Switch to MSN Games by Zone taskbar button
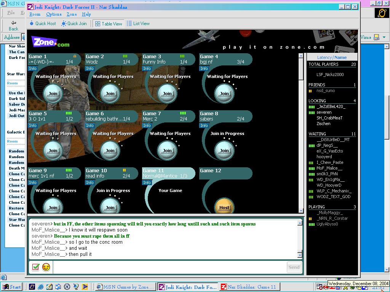The width and height of the screenshot is (390, 292). [126, 287]
